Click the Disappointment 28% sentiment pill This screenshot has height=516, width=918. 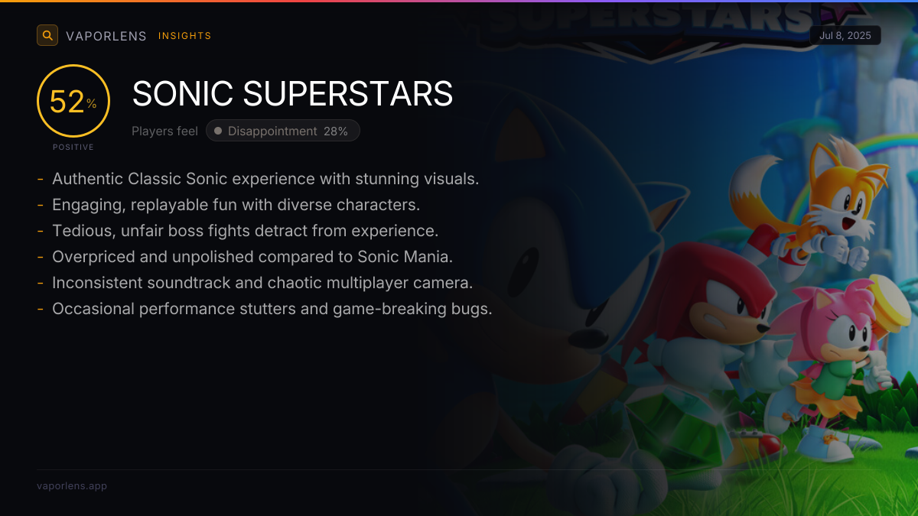(x=283, y=131)
